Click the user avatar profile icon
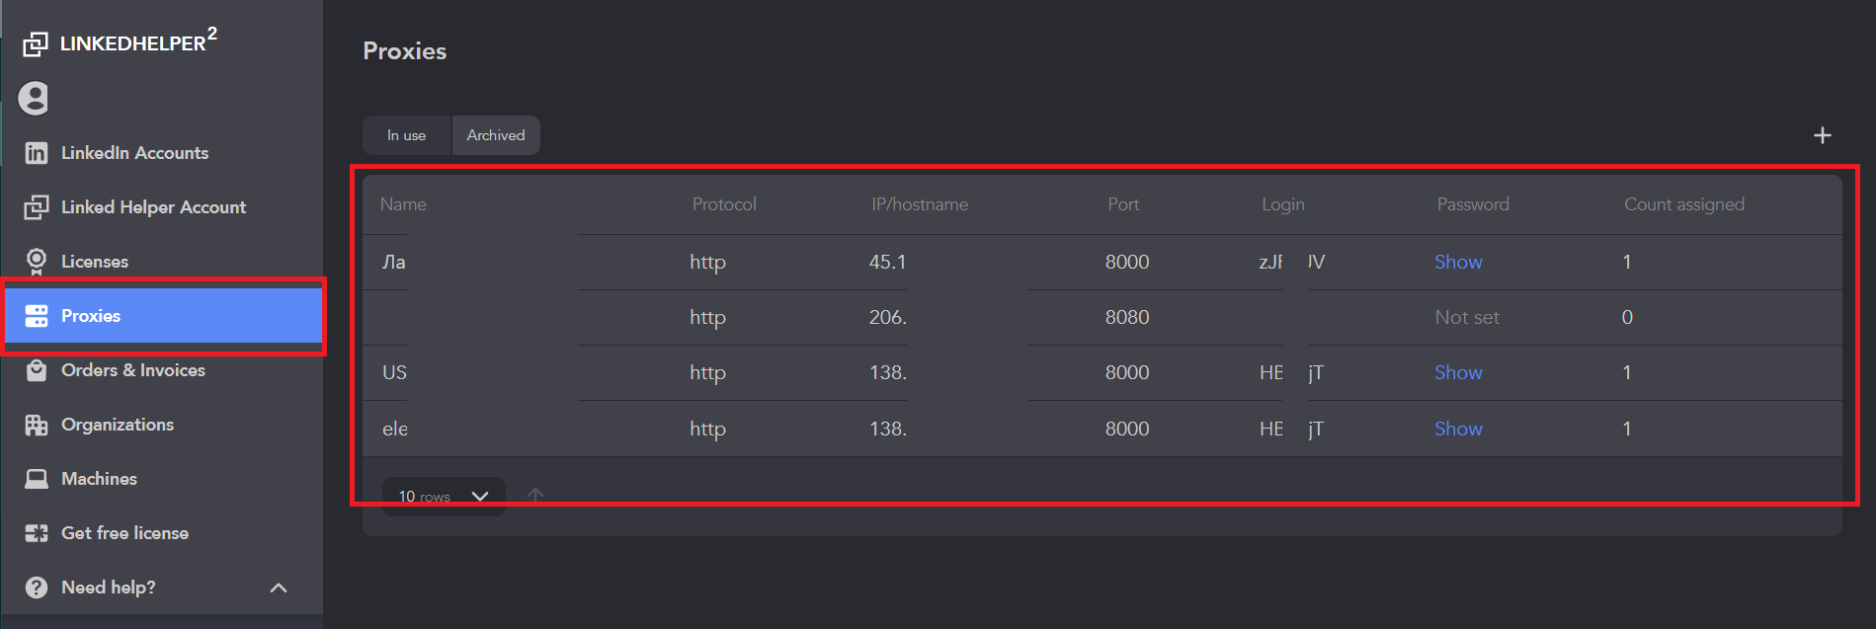Screen dimensions: 1876x629 34,98
